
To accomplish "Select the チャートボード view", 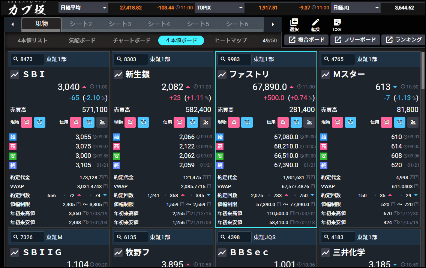I will 132,40.
